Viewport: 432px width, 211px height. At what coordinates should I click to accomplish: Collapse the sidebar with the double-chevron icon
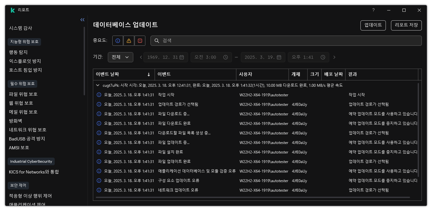(82, 20)
